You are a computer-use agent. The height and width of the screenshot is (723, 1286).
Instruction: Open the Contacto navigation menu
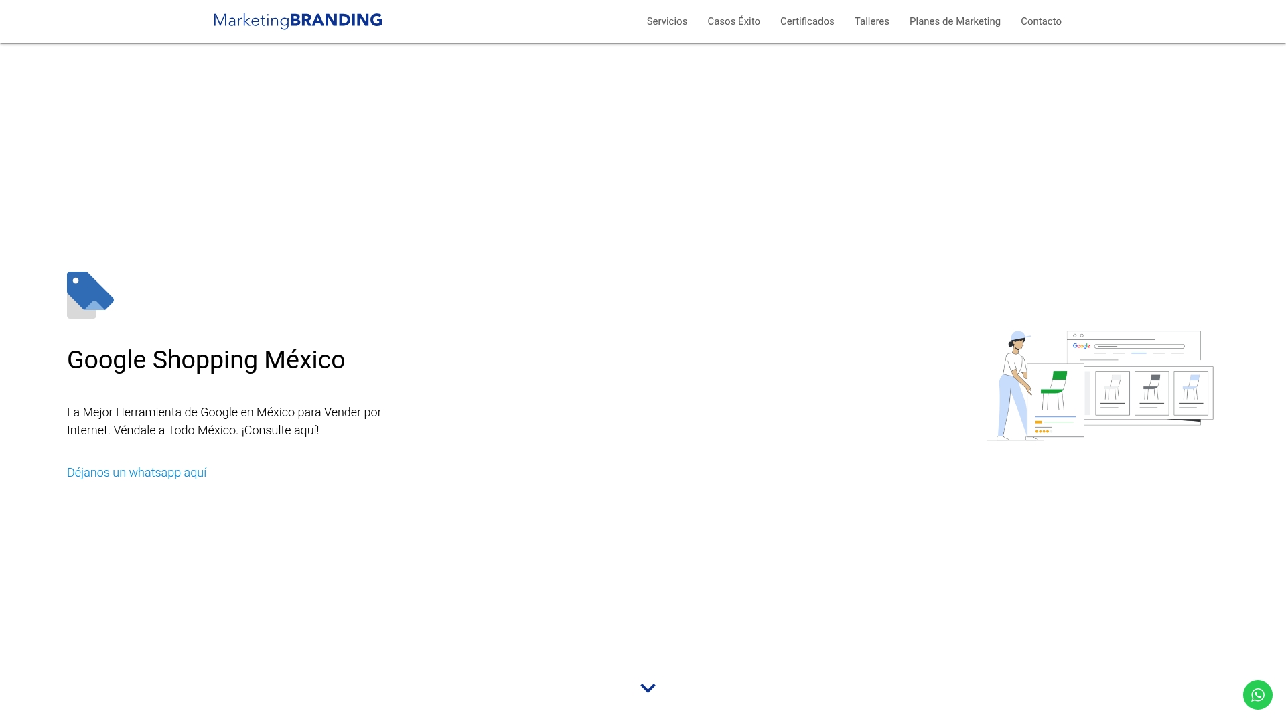1041,21
